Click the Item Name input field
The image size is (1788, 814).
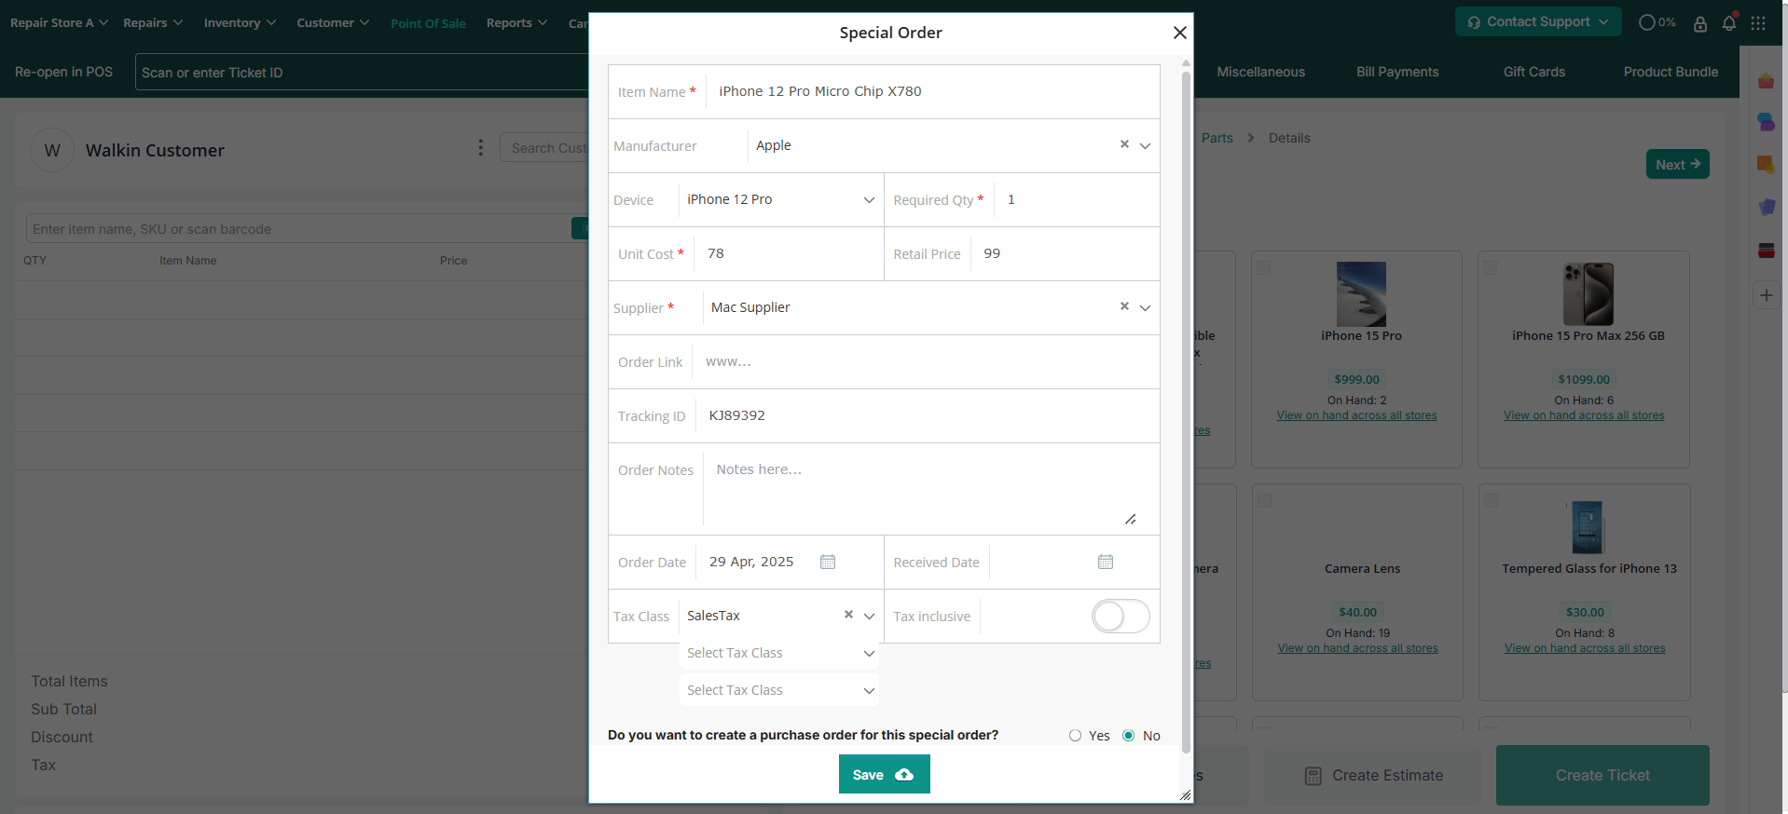(x=932, y=91)
